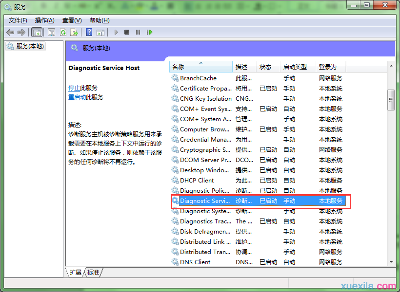Click the Stop Service square icon
The image size is (400, 292).
[x=127, y=32]
